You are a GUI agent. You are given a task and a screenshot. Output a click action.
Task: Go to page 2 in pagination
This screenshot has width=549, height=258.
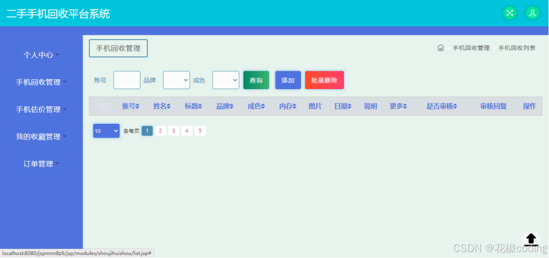(x=160, y=131)
